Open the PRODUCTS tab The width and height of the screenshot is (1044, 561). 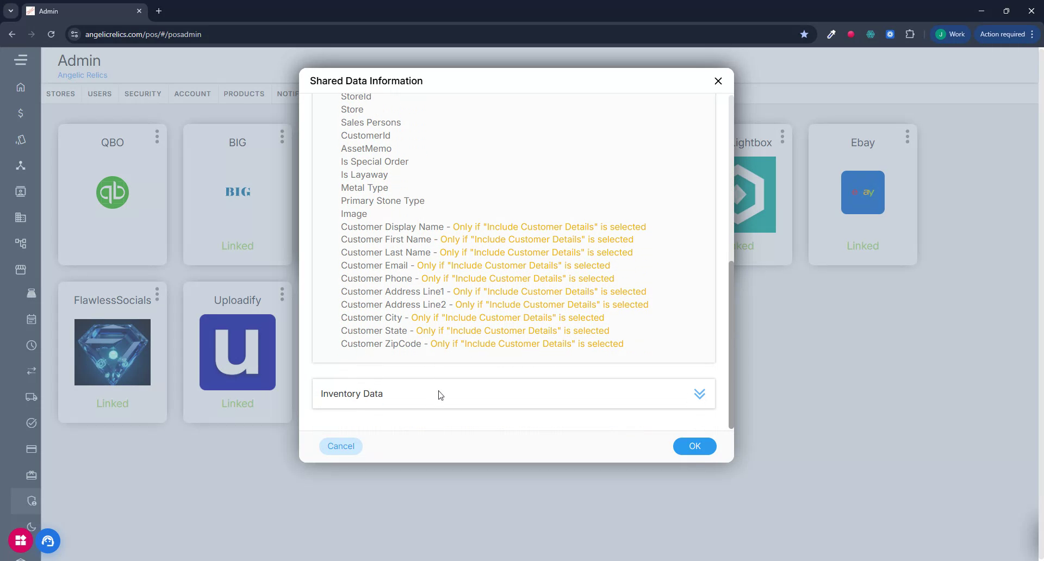tap(244, 93)
